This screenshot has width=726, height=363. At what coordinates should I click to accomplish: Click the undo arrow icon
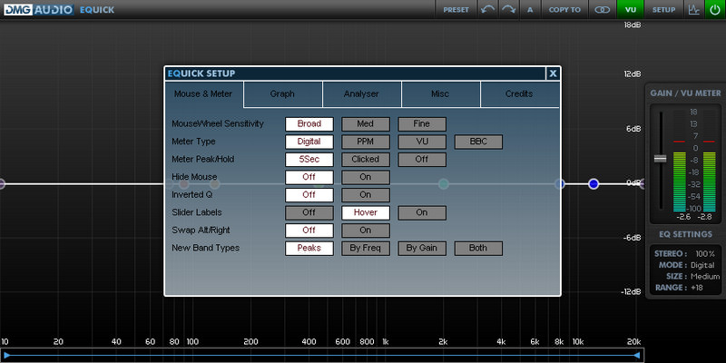[487, 9]
